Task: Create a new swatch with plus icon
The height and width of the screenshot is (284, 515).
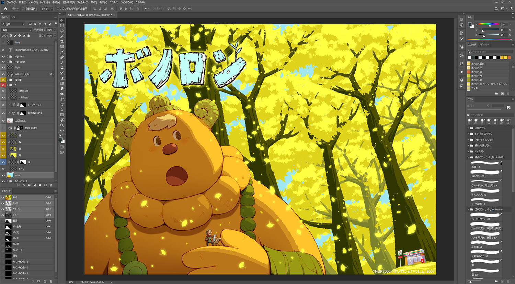Action: [x=502, y=94]
